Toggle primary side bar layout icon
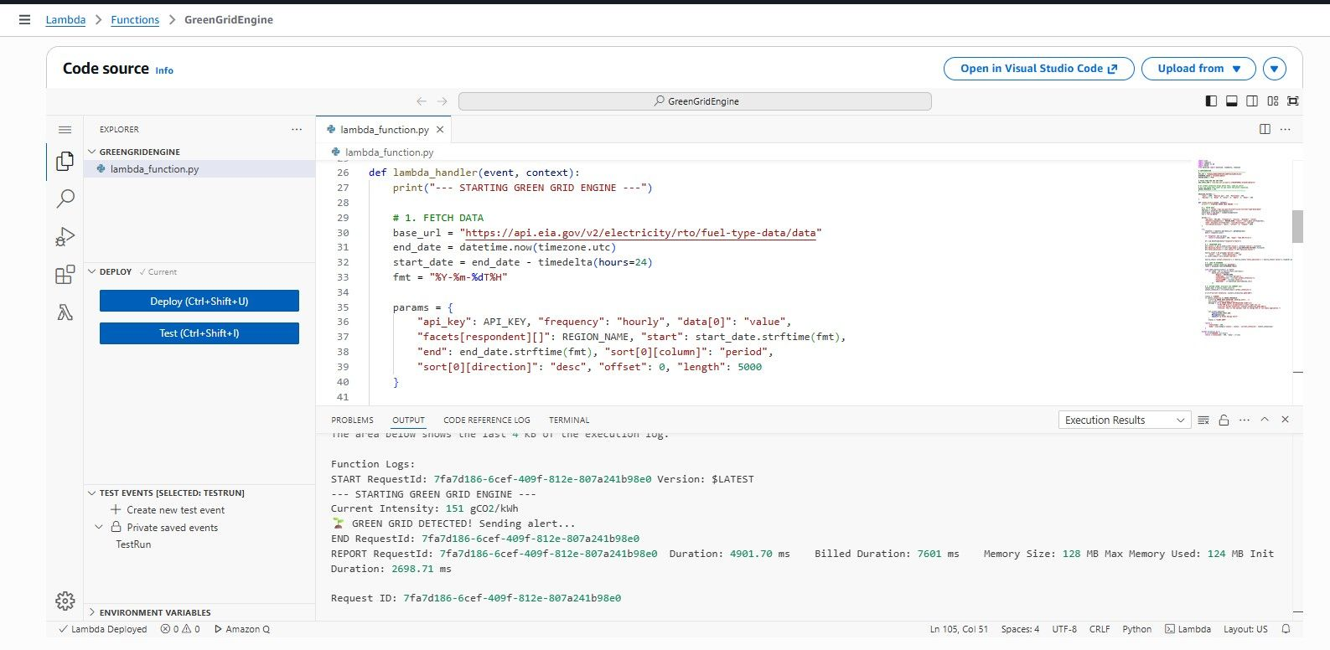This screenshot has width=1330, height=650. pos(1211,101)
